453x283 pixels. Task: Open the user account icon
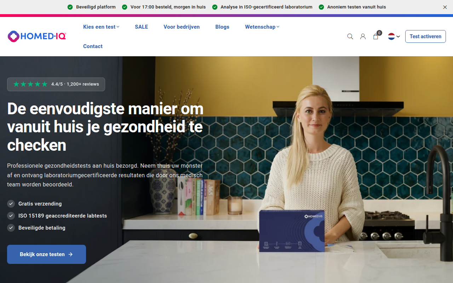(363, 36)
